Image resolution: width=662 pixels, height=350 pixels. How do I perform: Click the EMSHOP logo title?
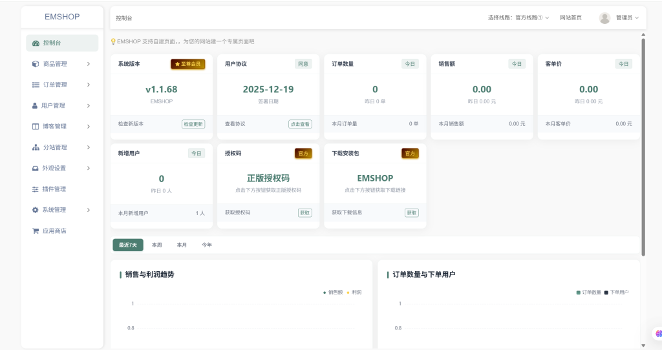[x=62, y=17]
